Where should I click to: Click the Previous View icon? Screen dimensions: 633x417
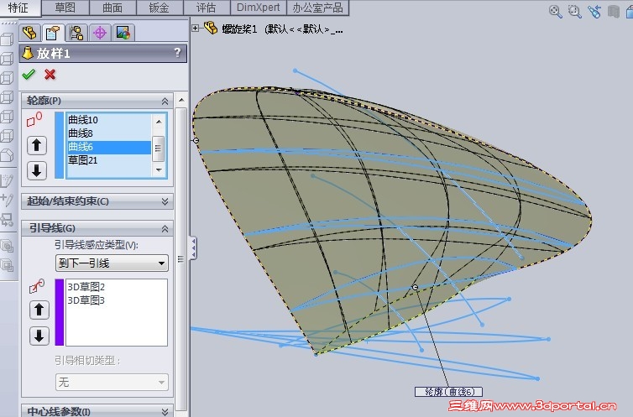pyautogui.click(x=594, y=11)
